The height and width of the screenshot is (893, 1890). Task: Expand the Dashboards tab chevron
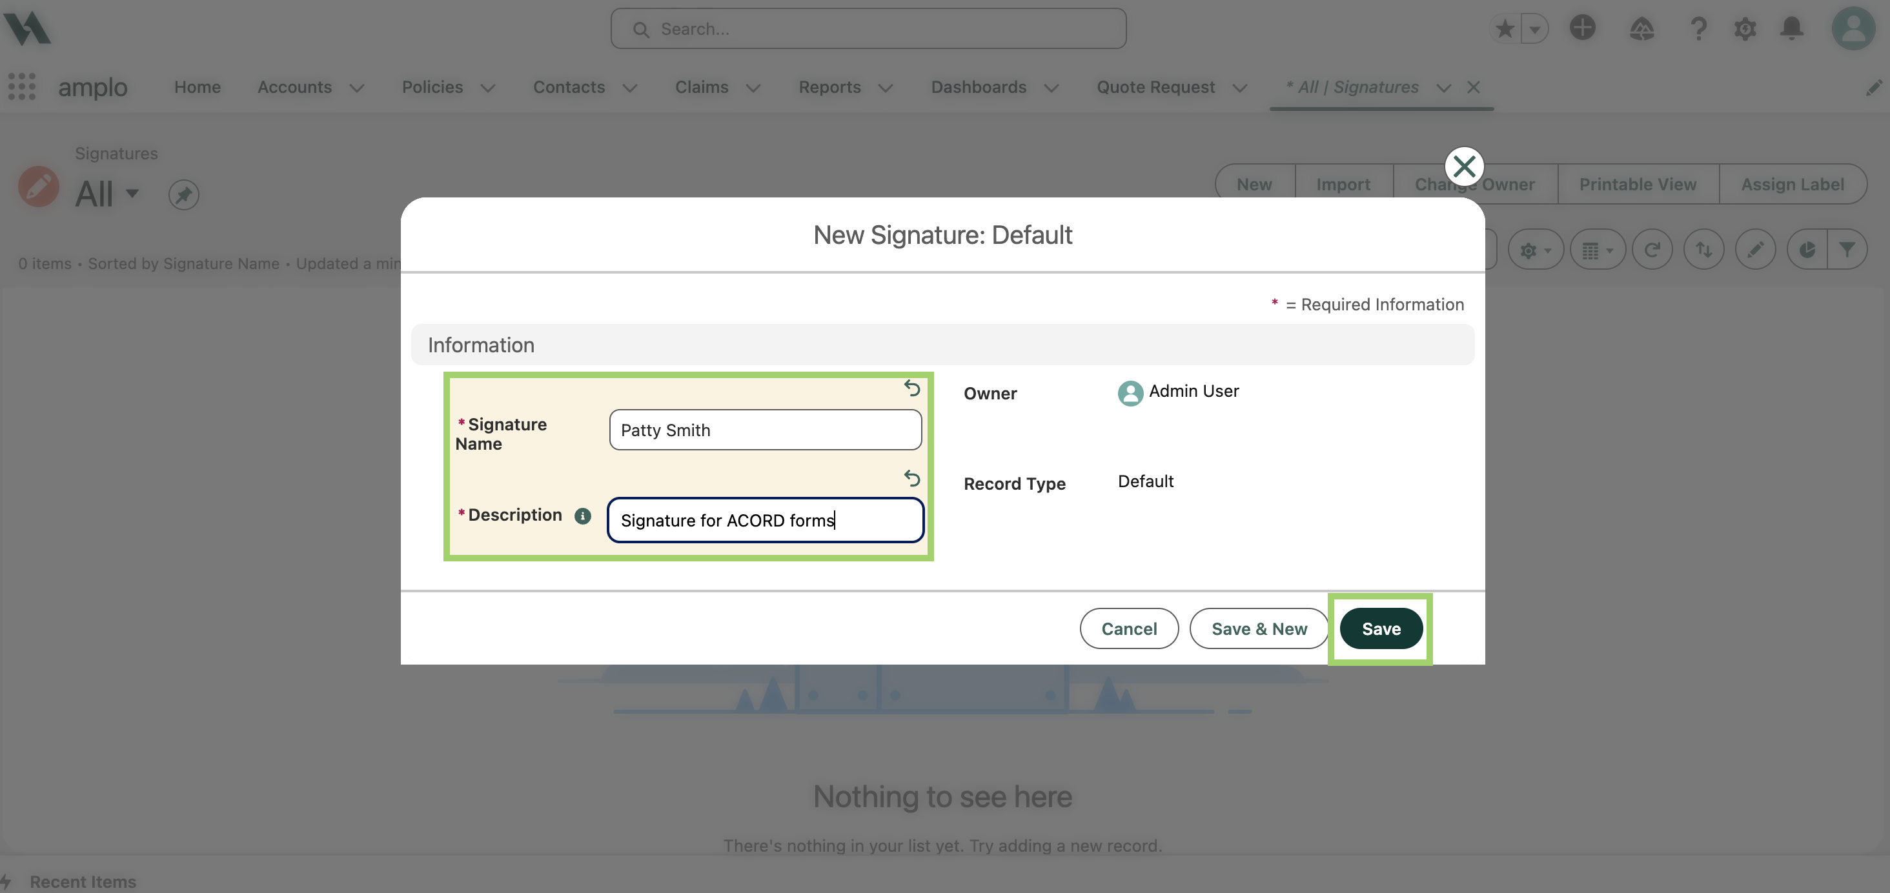tap(1052, 88)
